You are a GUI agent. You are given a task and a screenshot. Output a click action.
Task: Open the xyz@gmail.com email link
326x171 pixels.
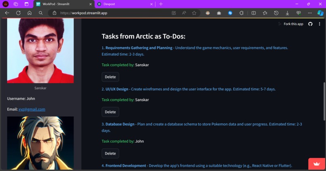click(x=32, y=109)
